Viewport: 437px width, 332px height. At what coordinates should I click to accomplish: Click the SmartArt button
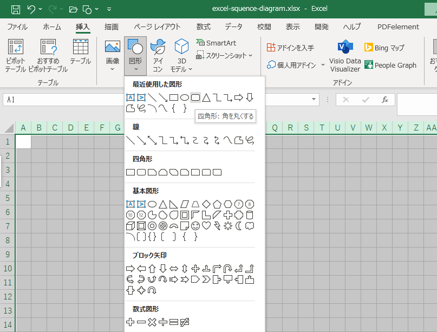216,43
